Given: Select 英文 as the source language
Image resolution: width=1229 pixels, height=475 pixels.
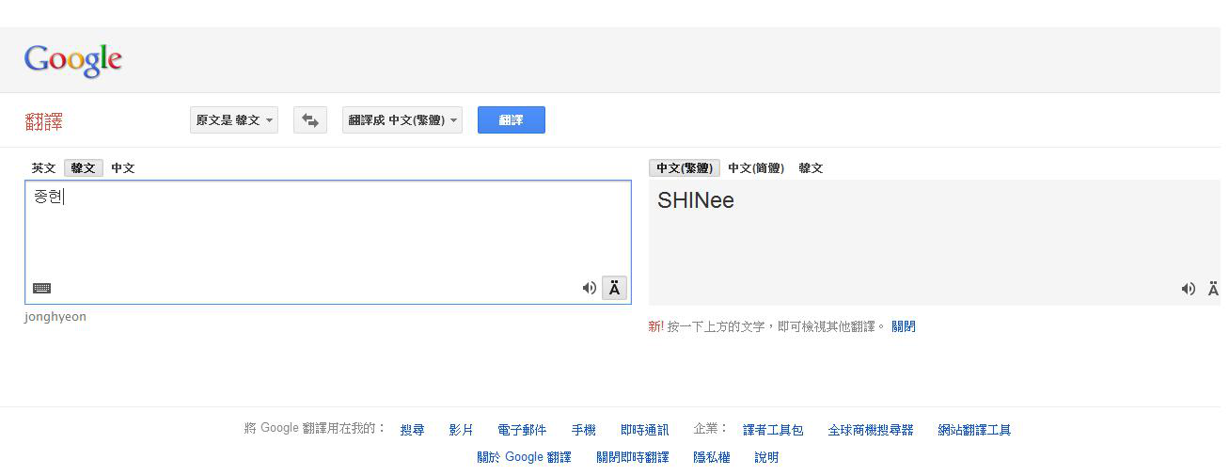Looking at the screenshot, I should click(43, 168).
